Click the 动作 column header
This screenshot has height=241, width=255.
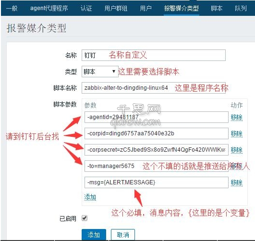pyautogui.click(x=237, y=105)
